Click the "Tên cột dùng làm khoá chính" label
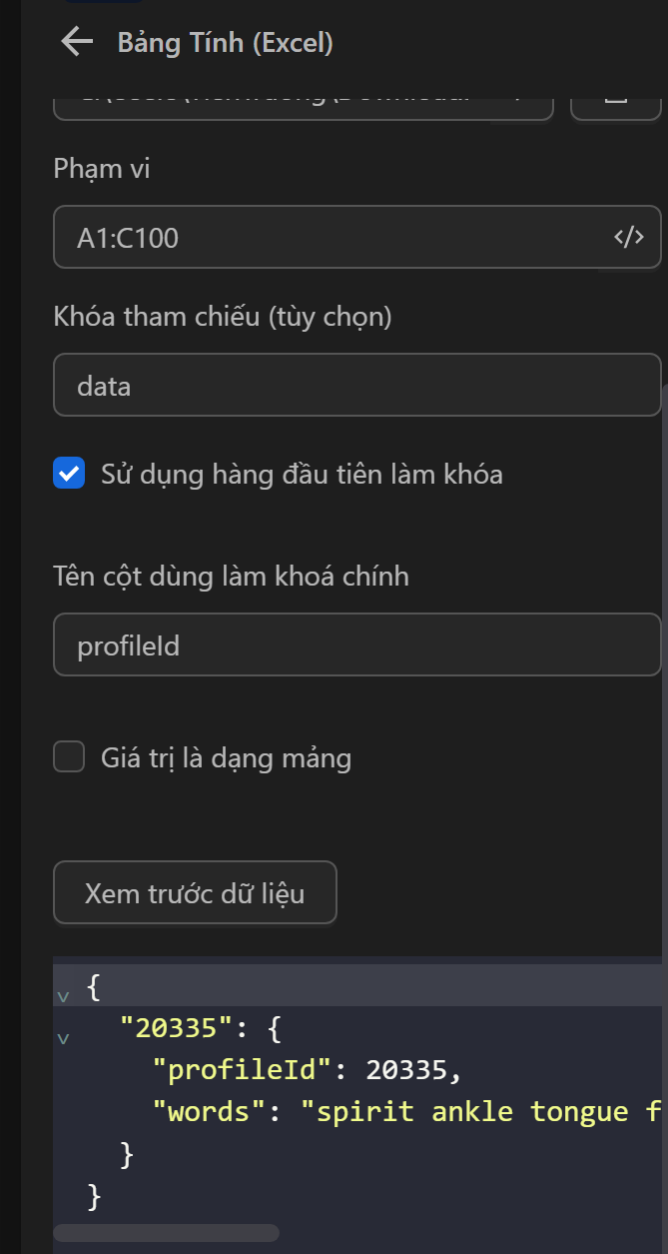The width and height of the screenshot is (668, 1254). pos(231,577)
